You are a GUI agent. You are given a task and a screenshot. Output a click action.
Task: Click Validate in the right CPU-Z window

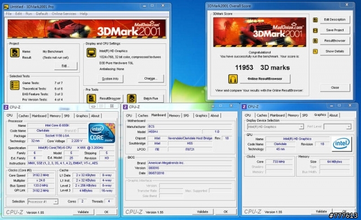pos(322,211)
